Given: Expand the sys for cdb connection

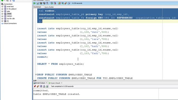Looking at the screenshot, I should (2, 19).
